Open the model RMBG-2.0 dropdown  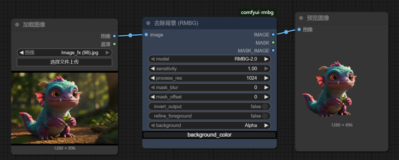click(x=209, y=59)
